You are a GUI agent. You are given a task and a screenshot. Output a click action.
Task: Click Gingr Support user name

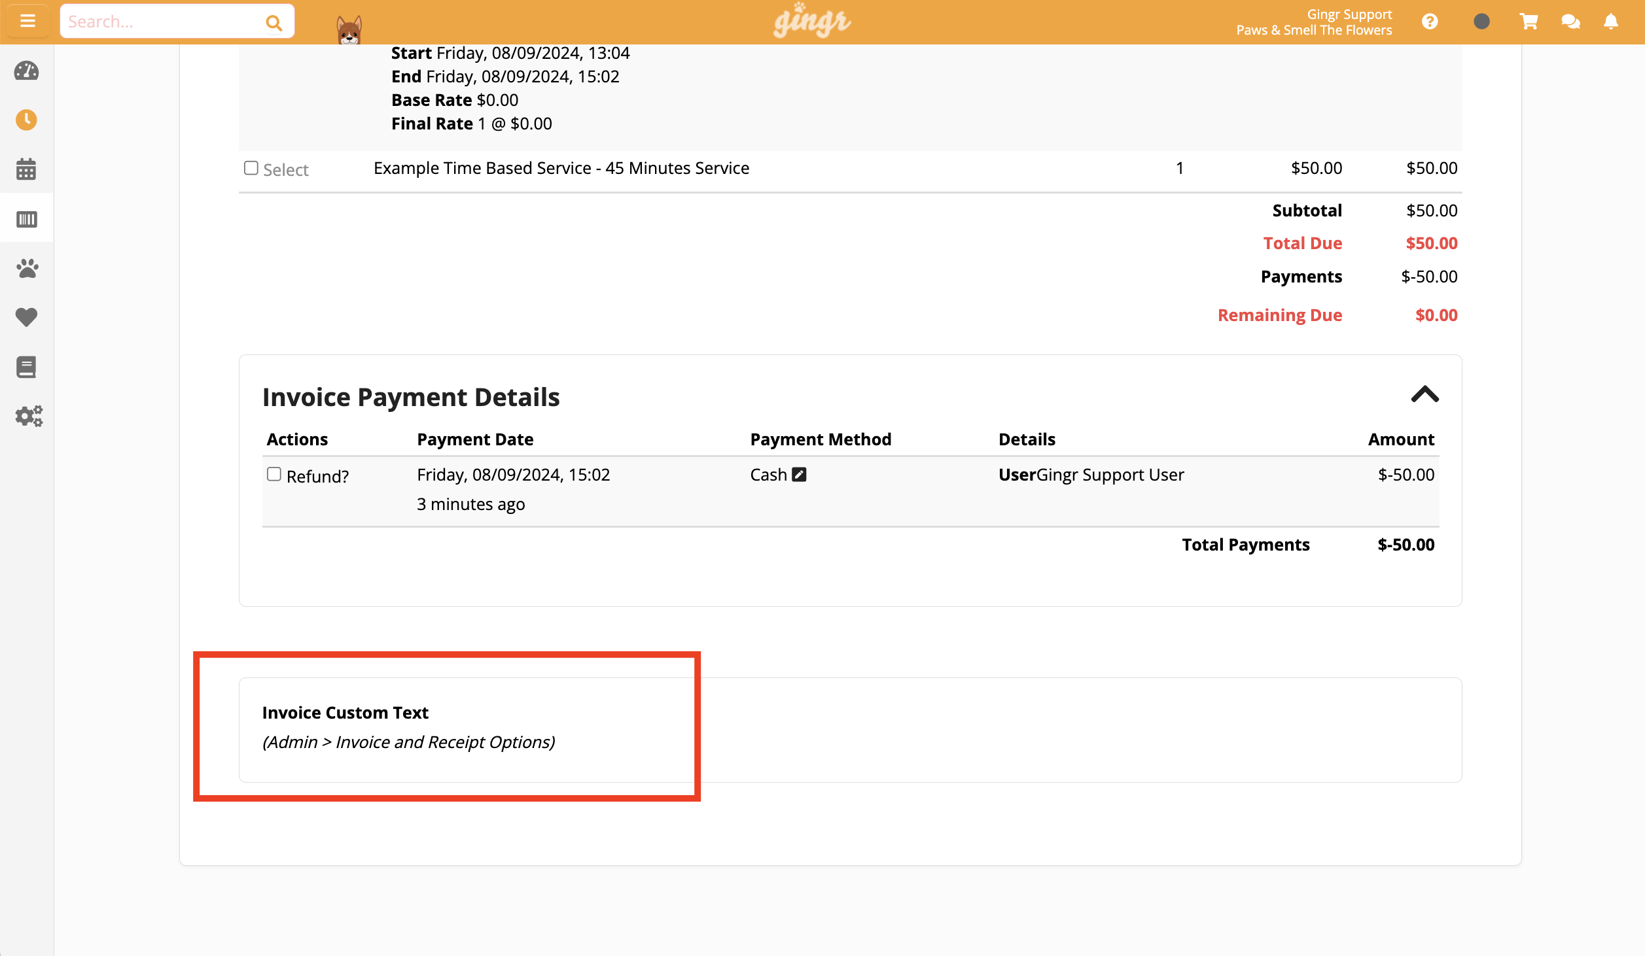[1349, 14]
